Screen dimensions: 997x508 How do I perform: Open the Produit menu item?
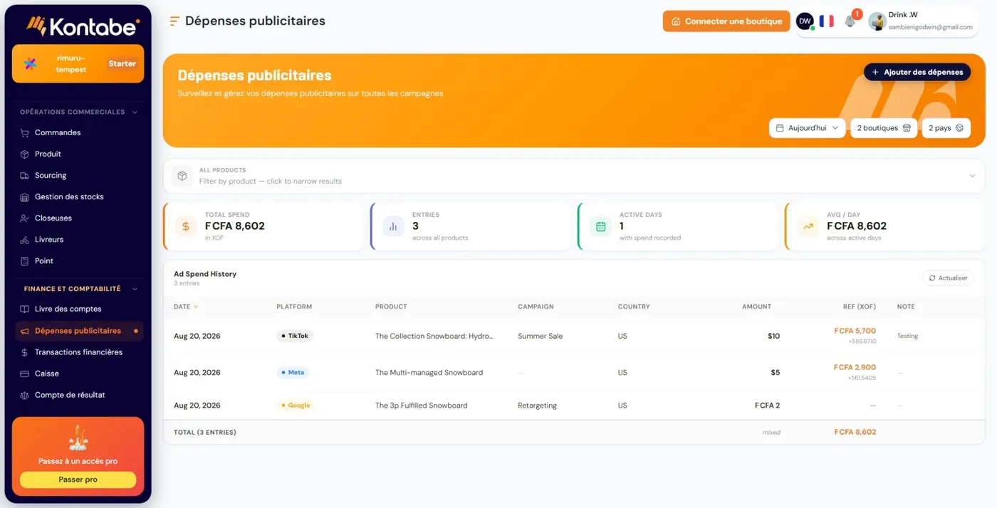tap(48, 154)
